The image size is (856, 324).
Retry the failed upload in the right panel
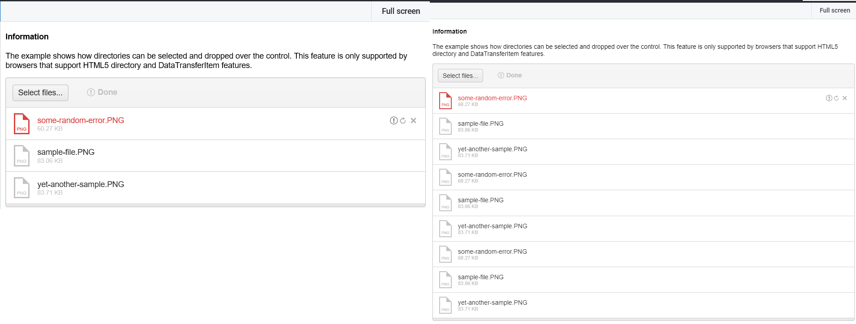tap(836, 98)
